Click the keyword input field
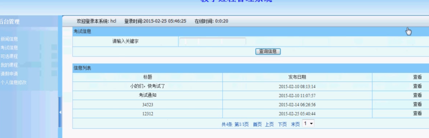 coord(213,42)
